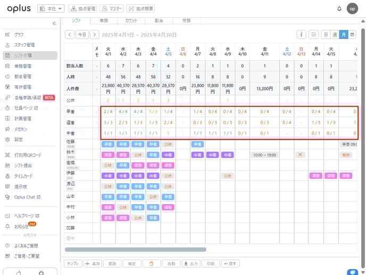Viewport: 366px width, 275px height.
Task: Click the 今日 button
Action: pos(81,34)
